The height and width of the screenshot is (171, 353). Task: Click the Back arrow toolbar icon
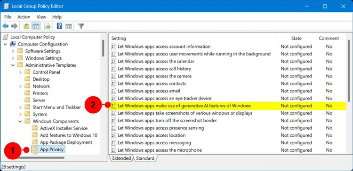point(5,26)
